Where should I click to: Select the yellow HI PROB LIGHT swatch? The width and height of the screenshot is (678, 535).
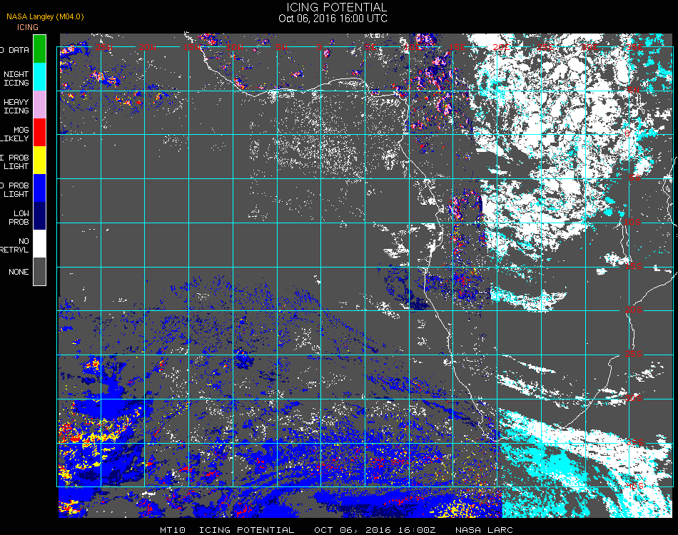tap(39, 160)
